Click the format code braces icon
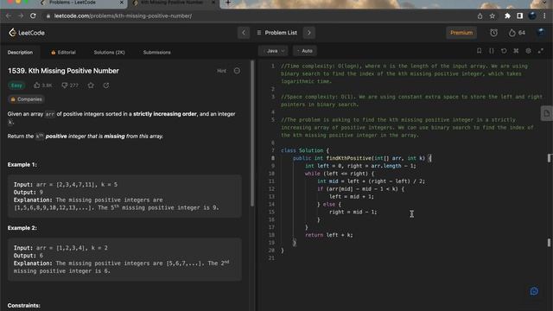This screenshot has height=311, width=553. point(492,51)
